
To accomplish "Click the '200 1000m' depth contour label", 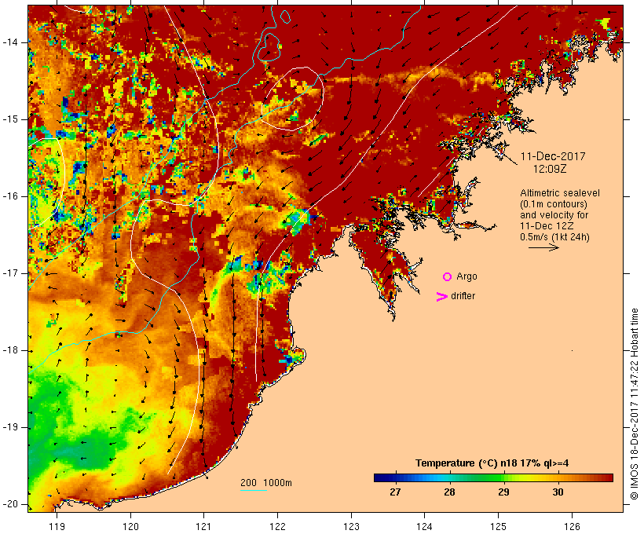I will pyautogui.click(x=266, y=483).
